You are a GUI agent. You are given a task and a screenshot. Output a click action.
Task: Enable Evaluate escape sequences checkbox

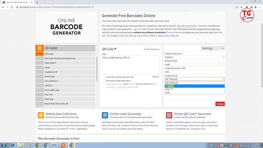coord(104,81)
